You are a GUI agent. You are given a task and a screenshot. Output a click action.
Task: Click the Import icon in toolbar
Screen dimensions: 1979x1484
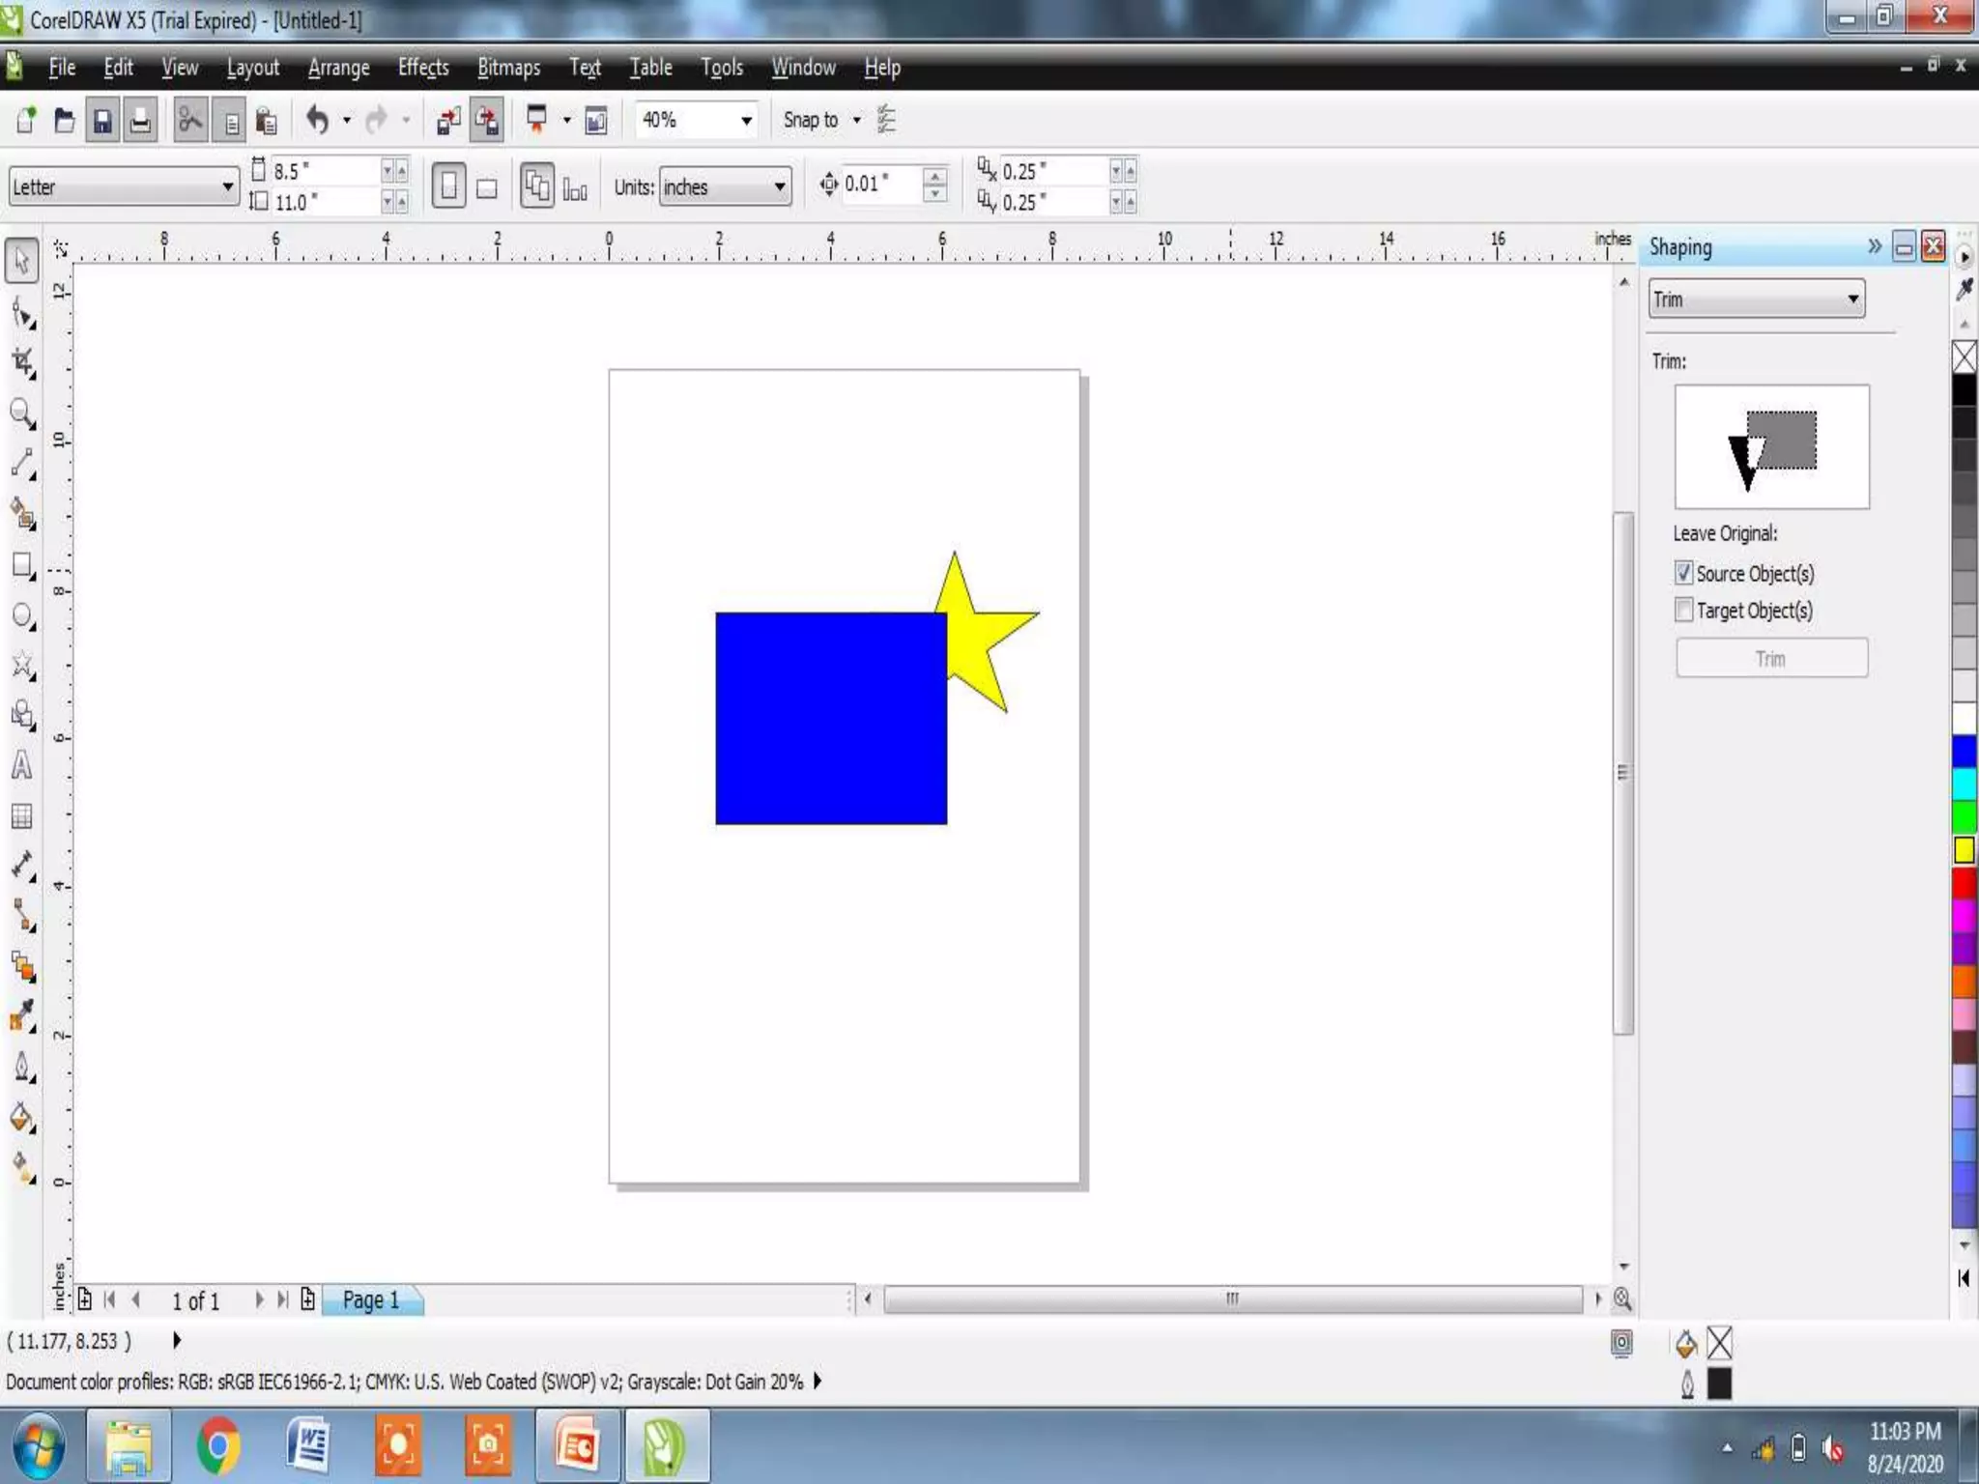click(447, 121)
